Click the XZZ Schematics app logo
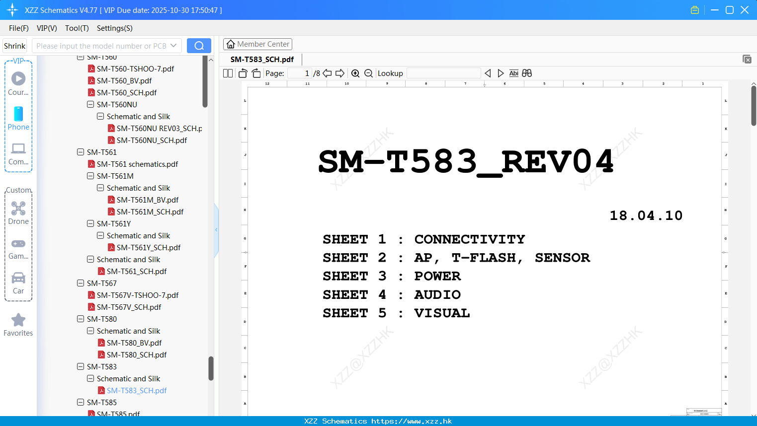 12,10
